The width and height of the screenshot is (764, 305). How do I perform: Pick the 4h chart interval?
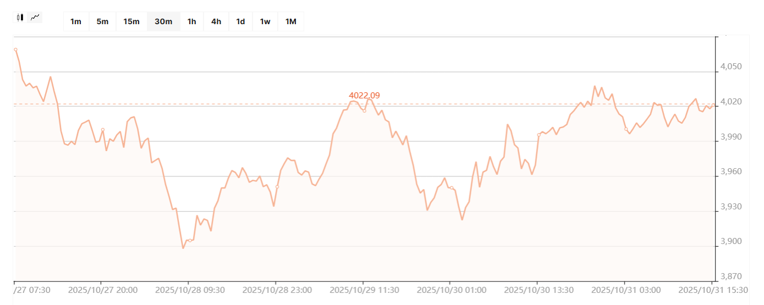tap(216, 21)
